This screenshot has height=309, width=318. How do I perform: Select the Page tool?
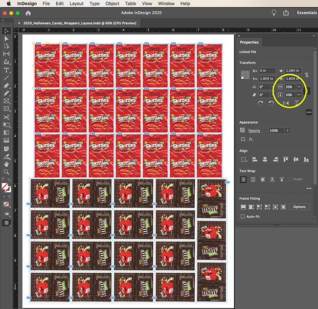6,46
